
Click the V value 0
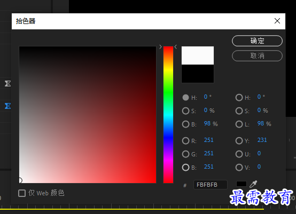point(259,167)
